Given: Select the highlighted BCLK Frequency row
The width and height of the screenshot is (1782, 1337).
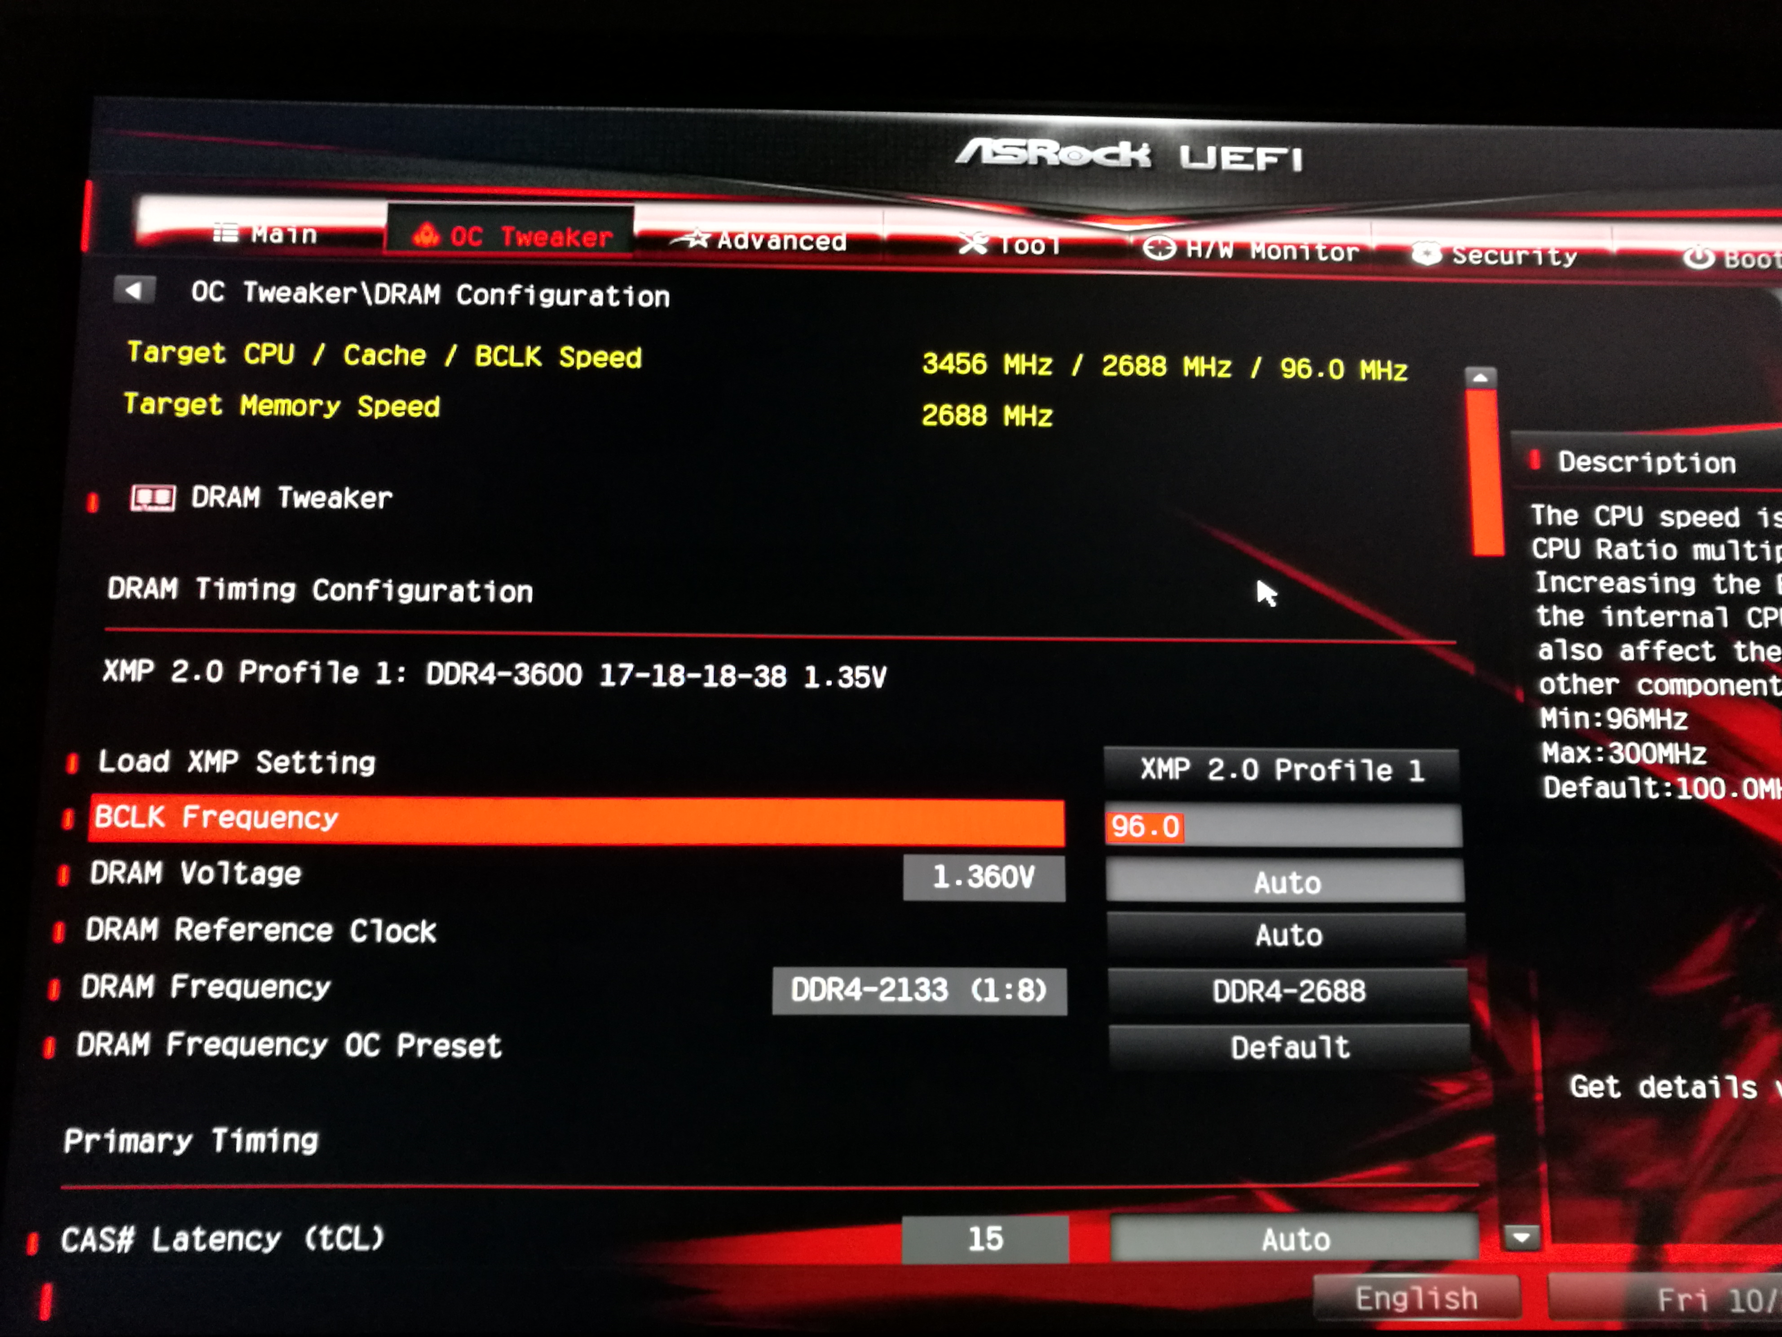Looking at the screenshot, I should (x=576, y=820).
